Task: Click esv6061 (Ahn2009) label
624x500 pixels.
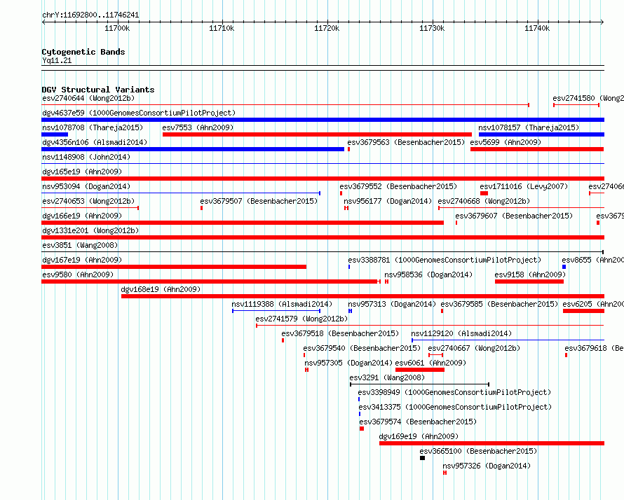Action: coord(430,363)
